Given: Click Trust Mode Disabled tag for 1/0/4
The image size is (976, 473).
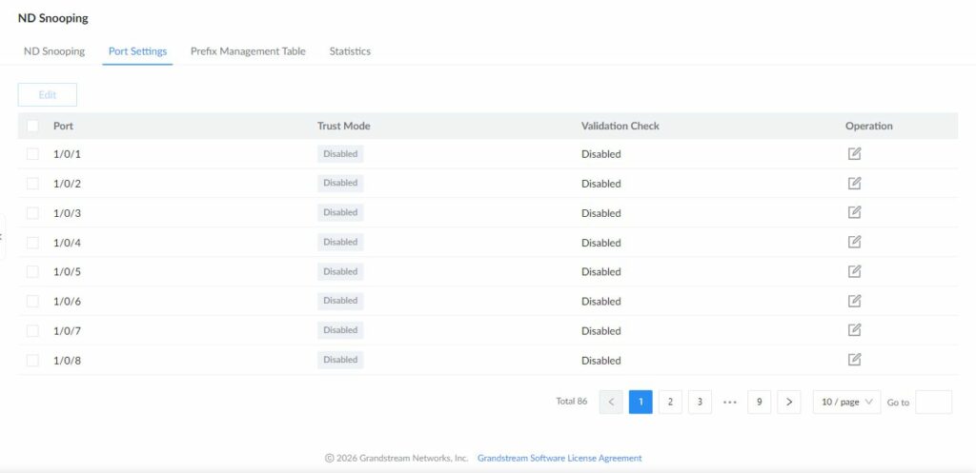Looking at the screenshot, I should click(340, 242).
